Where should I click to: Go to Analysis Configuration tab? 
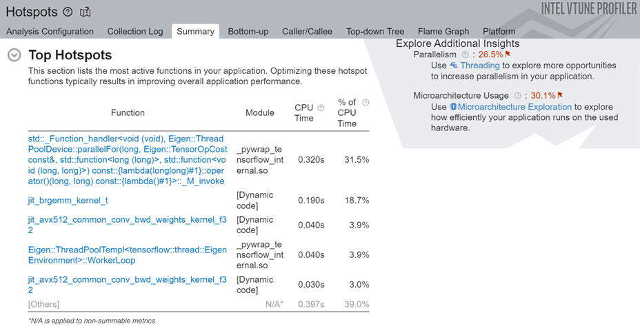[x=50, y=31]
